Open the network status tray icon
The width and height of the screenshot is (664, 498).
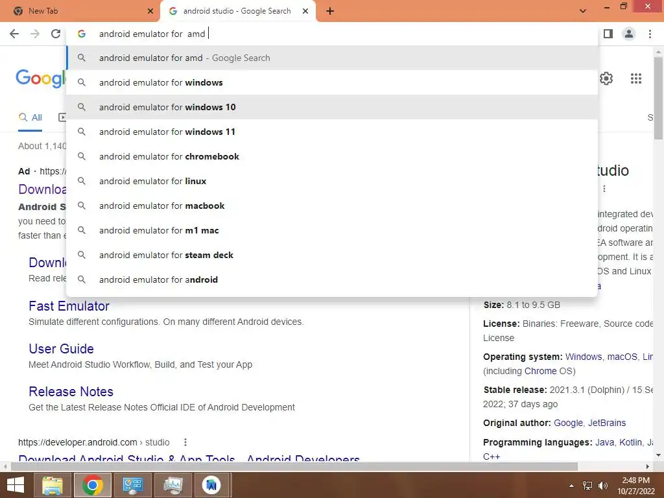point(587,486)
